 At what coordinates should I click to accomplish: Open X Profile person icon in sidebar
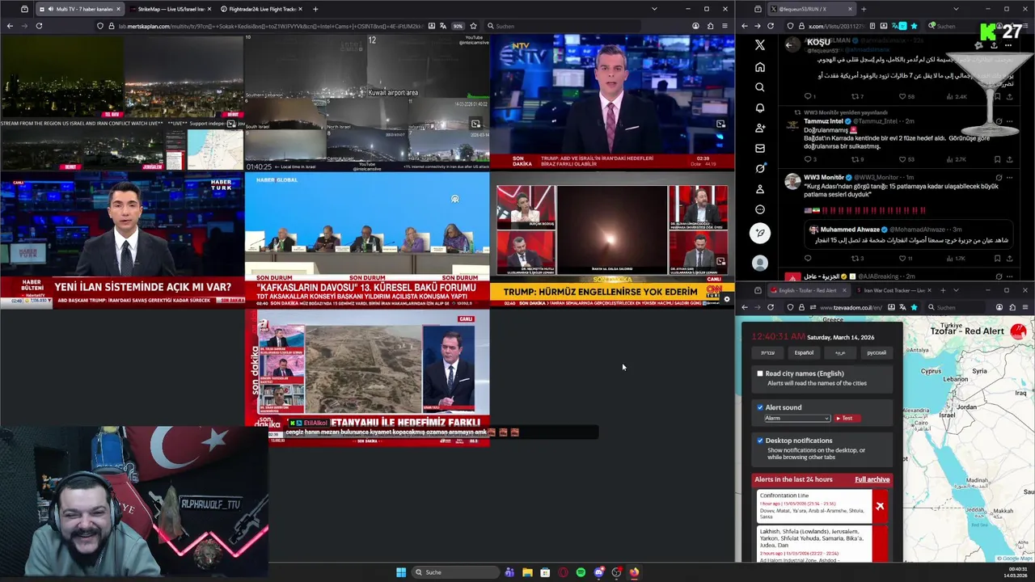[x=759, y=189]
